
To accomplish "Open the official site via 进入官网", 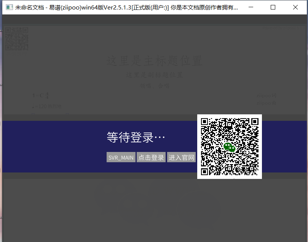I will (x=181, y=157).
